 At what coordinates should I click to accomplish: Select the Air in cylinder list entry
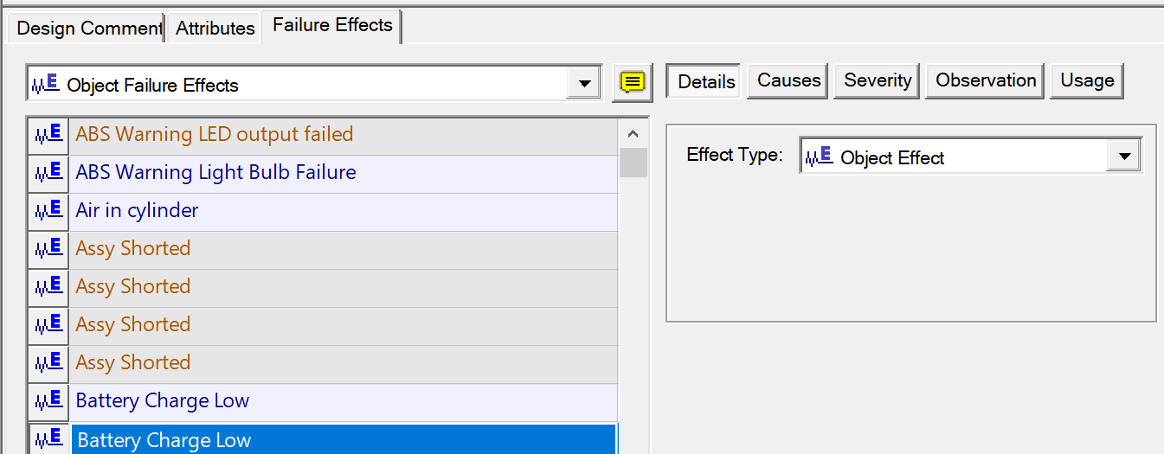tap(138, 210)
